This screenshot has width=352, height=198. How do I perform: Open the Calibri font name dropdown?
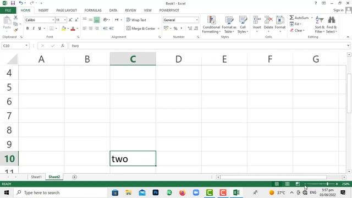53,20
